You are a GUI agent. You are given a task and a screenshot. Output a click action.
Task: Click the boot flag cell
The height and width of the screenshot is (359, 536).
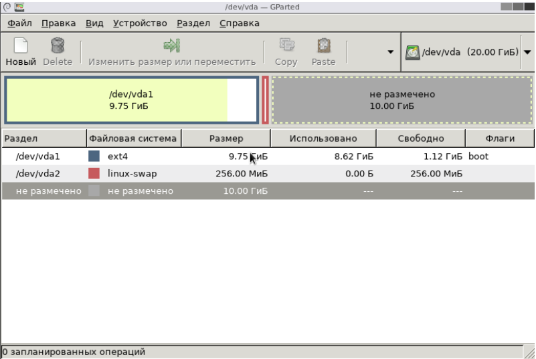[x=478, y=156]
